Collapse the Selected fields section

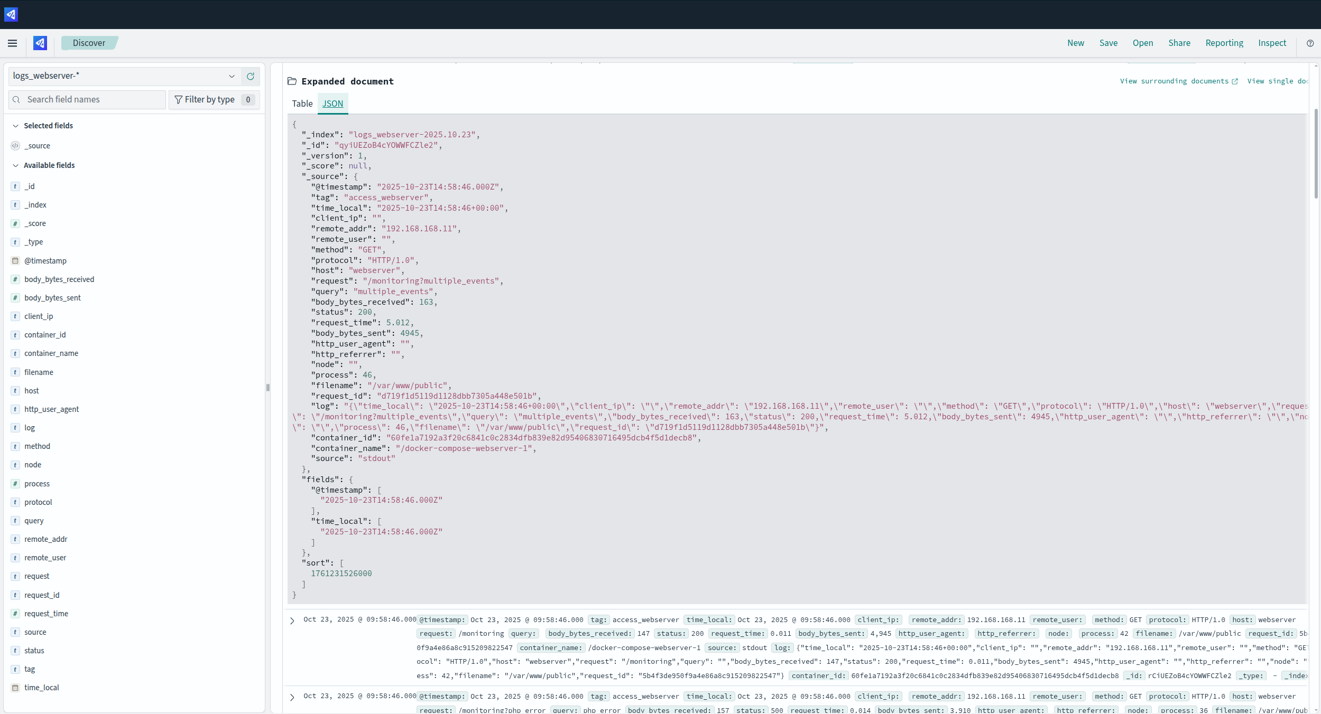(16, 126)
